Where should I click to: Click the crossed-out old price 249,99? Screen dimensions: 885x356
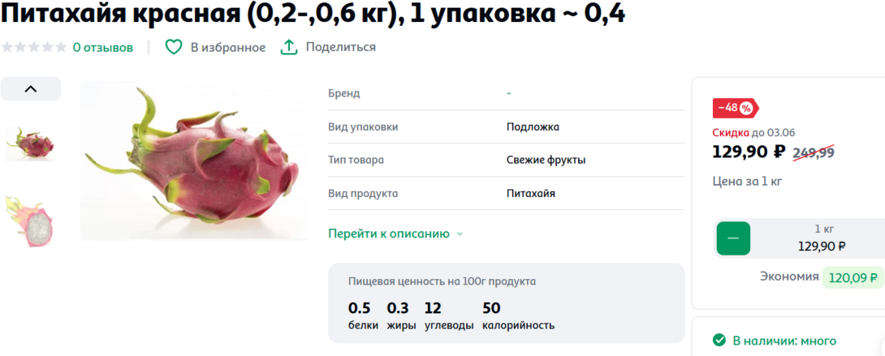coord(813,152)
